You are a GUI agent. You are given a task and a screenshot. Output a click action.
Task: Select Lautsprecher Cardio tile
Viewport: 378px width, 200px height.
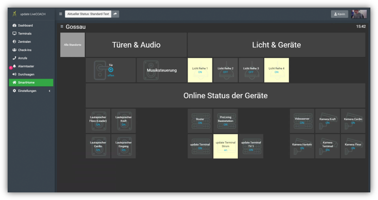[98, 146]
